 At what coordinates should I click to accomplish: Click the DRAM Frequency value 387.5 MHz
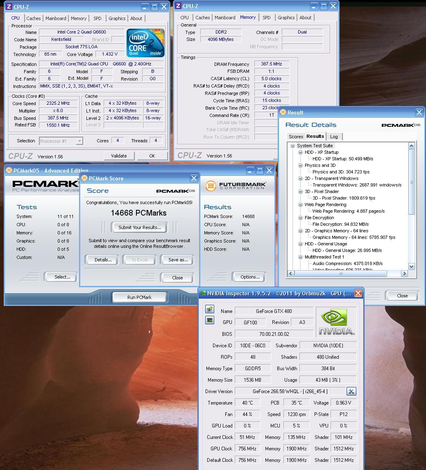pyautogui.click(x=272, y=64)
